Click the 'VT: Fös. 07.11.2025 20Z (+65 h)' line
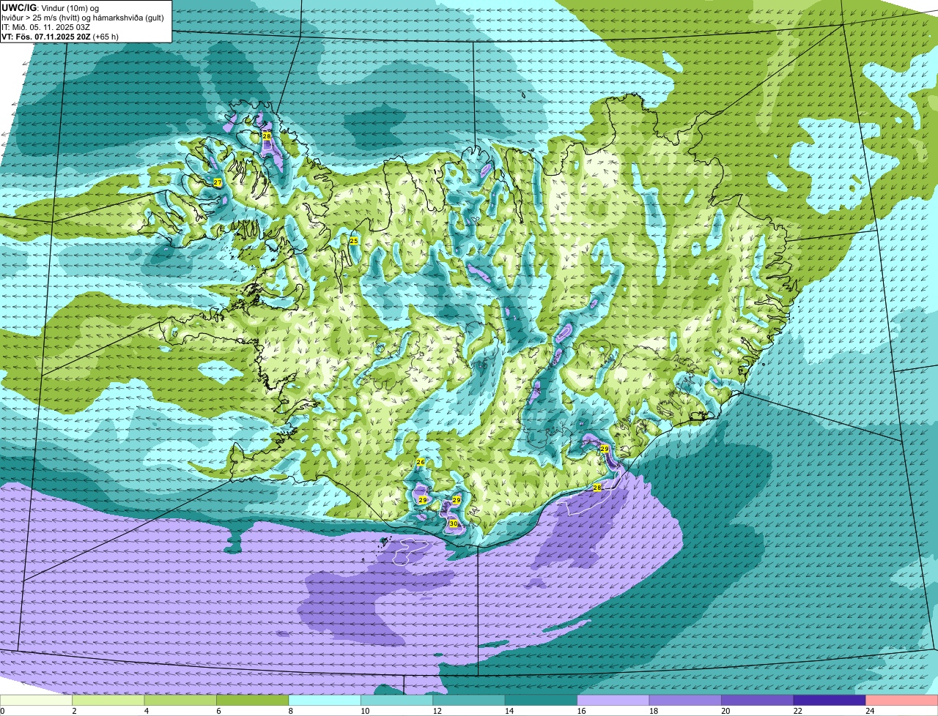 tap(60, 37)
